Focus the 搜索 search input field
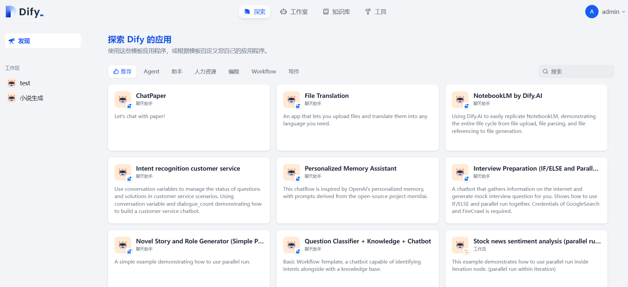 (x=580, y=71)
